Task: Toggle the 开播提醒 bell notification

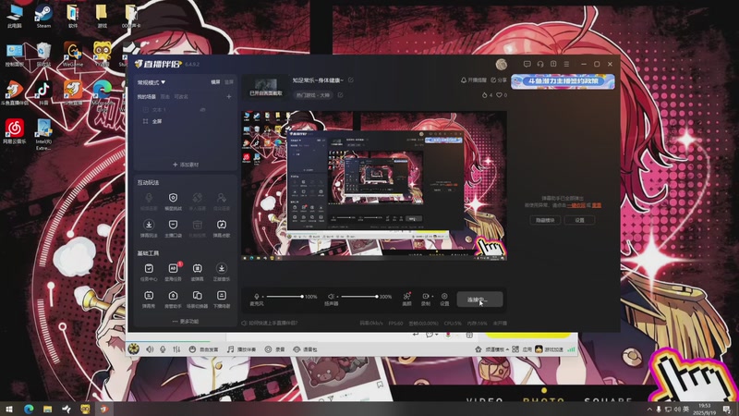Action: [474, 80]
